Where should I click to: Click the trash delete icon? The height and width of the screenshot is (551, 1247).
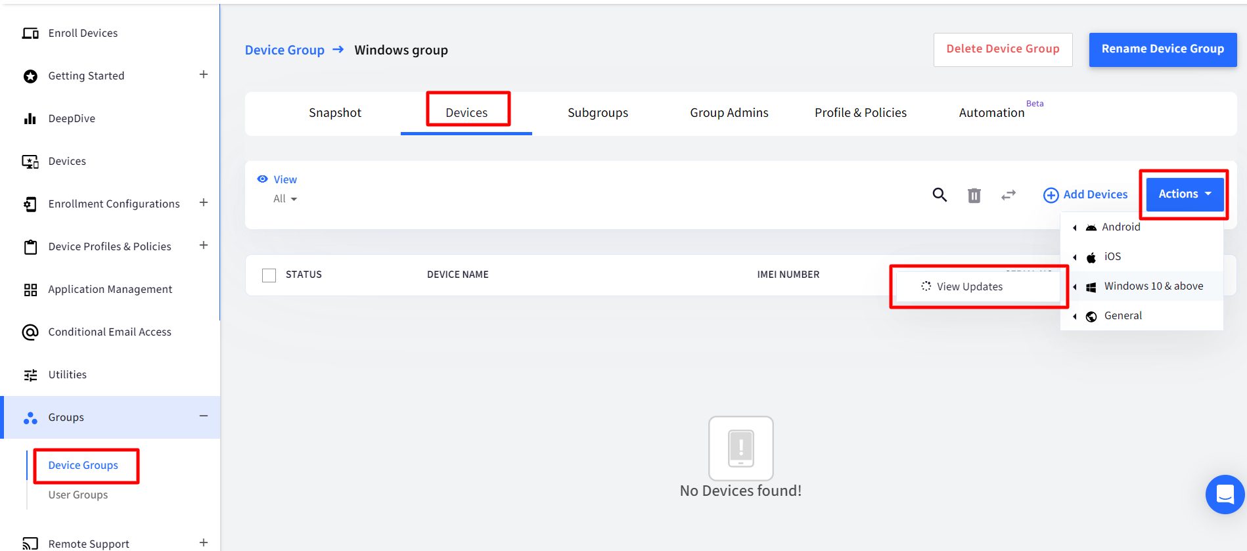click(974, 195)
